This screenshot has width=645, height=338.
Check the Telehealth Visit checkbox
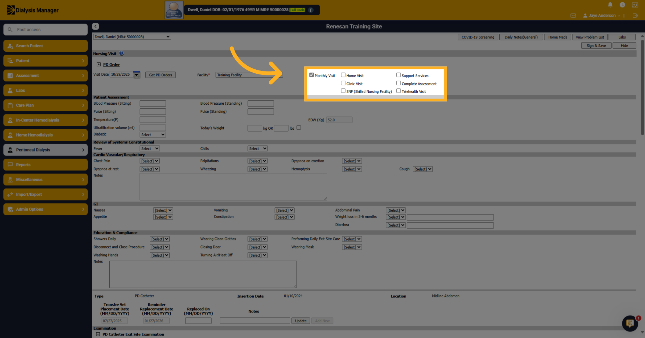tap(399, 91)
